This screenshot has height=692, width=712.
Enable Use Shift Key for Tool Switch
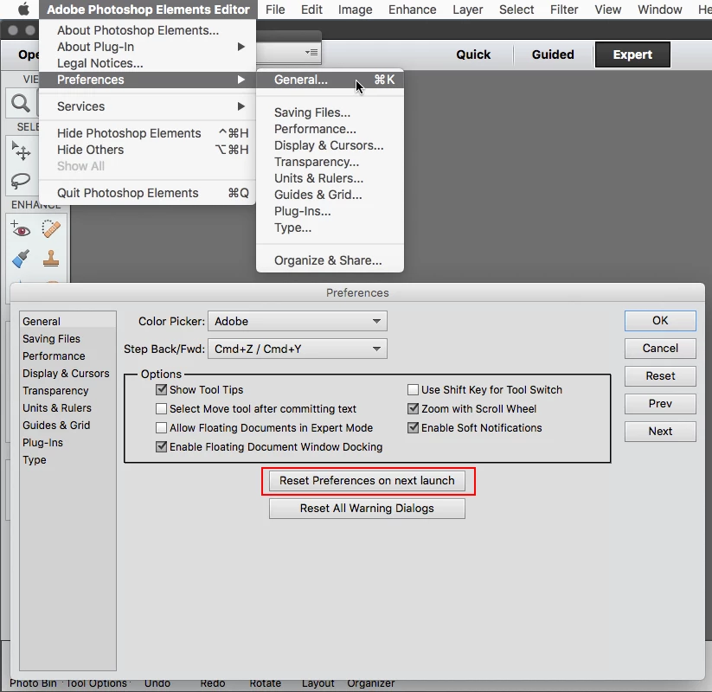point(413,389)
